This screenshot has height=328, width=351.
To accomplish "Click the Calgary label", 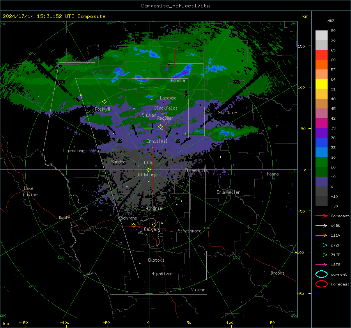I will (x=152, y=229).
